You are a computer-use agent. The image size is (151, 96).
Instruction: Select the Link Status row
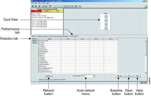tap(78, 43)
